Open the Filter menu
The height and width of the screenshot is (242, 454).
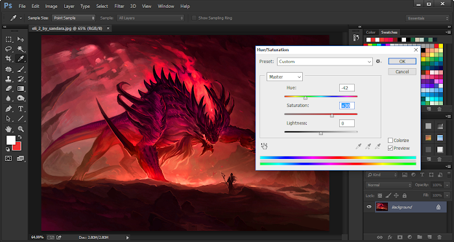pos(119,6)
